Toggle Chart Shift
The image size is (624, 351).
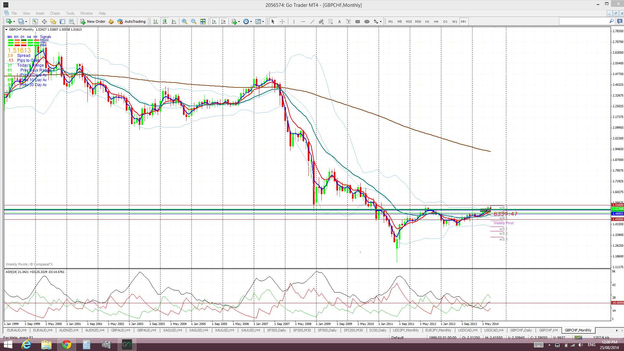click(x=223, y=21)
